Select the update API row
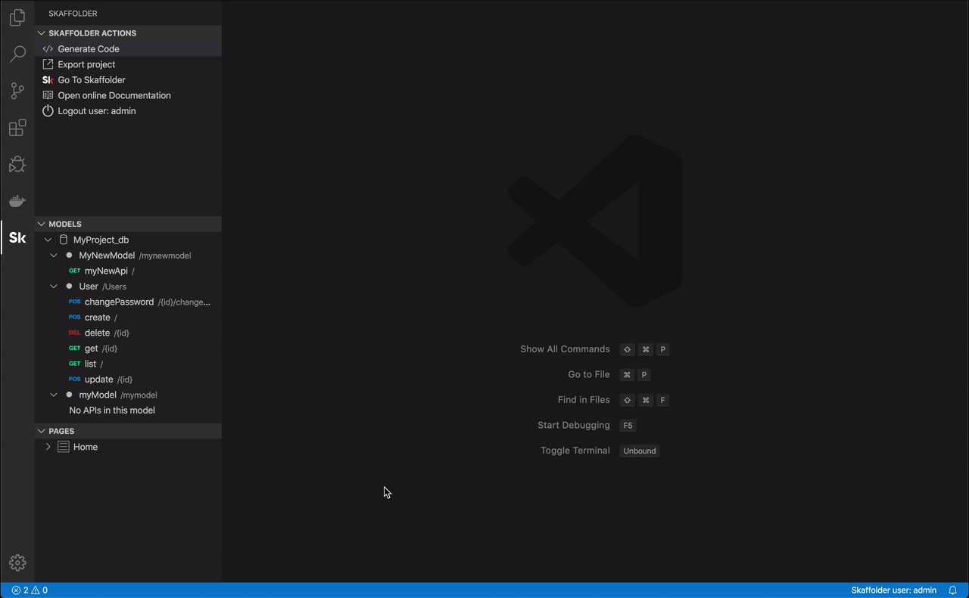Image resolution: width=969 pixels, height=598 pixels. (128, 380)
